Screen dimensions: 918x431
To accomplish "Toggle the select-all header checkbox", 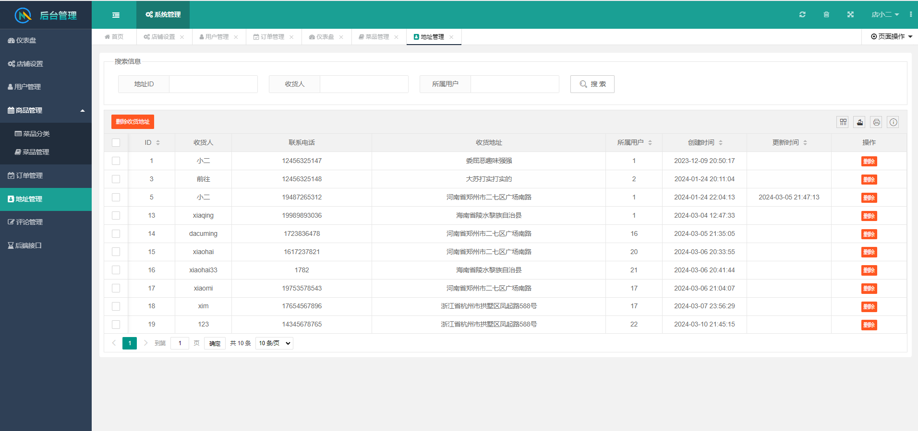I will (x=116, y=142).
